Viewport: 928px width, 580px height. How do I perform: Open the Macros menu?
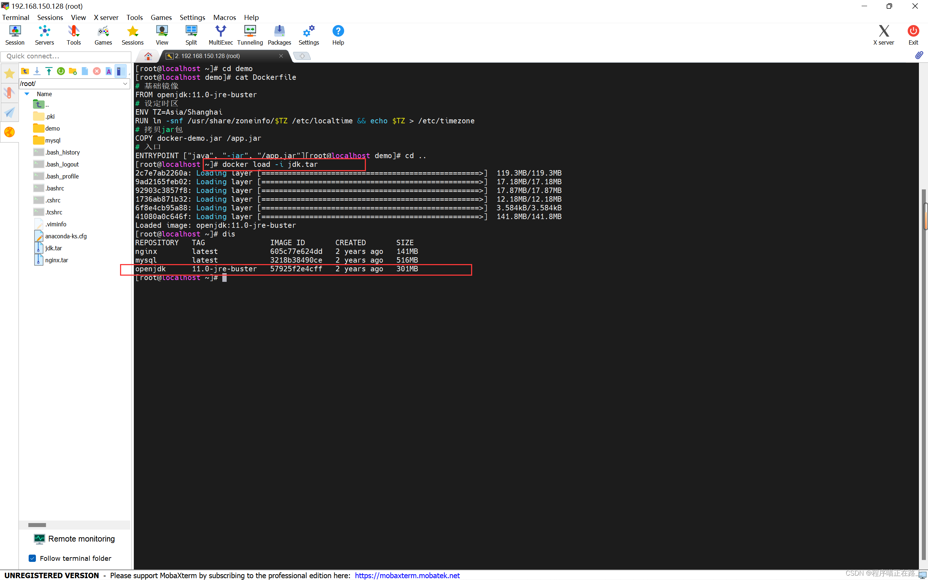click(224, 17)
